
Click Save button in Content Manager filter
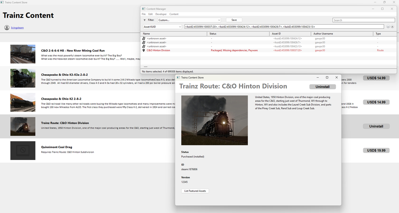coord(234,20)
